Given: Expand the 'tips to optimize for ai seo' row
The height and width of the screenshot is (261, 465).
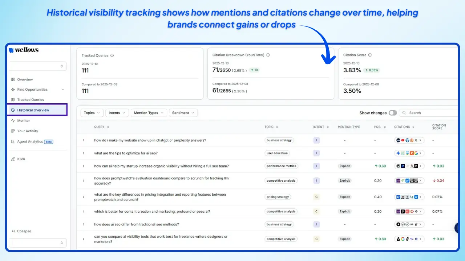Looking at the screenshot, I should point(84,153).
